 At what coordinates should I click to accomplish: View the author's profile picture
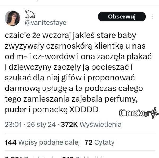[12, 18]
